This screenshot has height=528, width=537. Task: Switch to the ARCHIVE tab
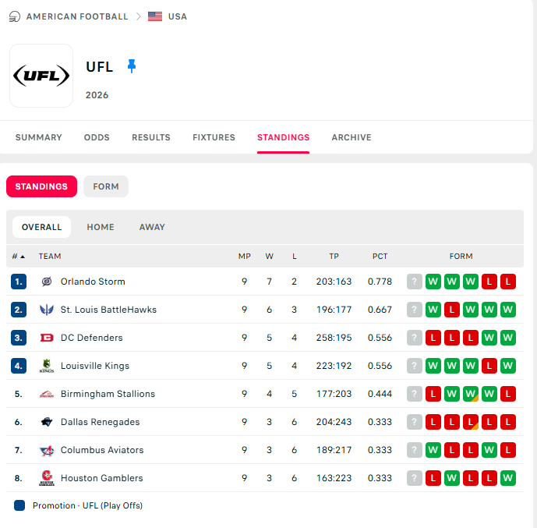tap(352, 137)
